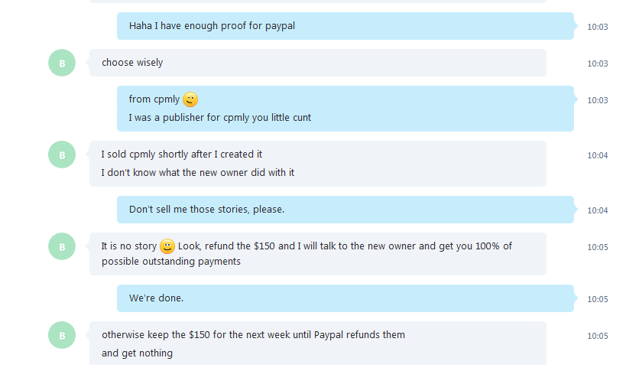Image resolution: width=642 pixels, height=371 pixels.
Task: Click the "otherwise keep the $150" message text
Action: pyautogui.click(x=254, y=335)
